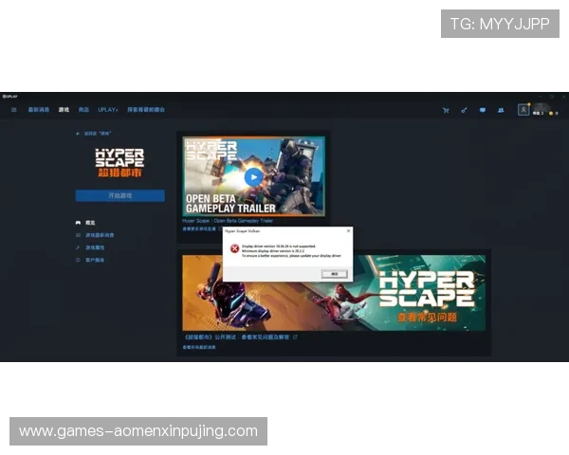569x455 pixels.
Task: Open the friends list icon
Action: coord(500,110)
